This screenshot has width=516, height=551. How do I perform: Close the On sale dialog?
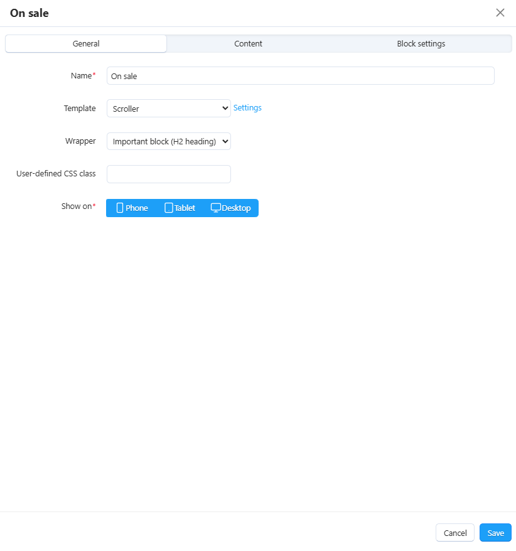(x=500, y=13)
